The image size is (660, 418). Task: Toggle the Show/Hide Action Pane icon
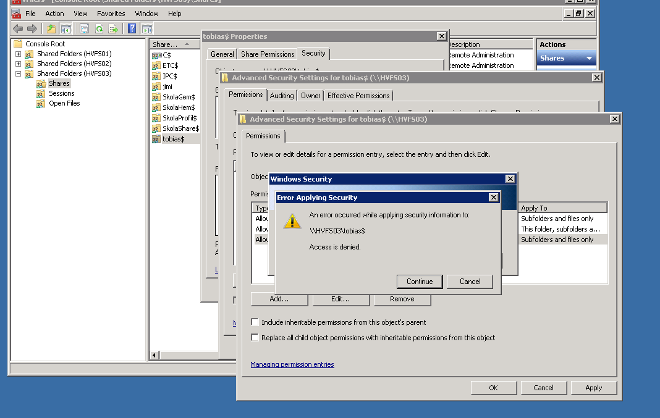pos(146,28)
